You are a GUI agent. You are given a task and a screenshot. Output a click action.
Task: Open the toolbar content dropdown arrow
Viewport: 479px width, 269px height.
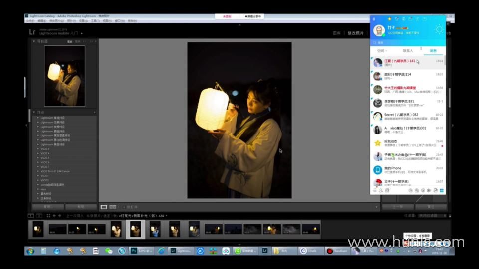376,207
